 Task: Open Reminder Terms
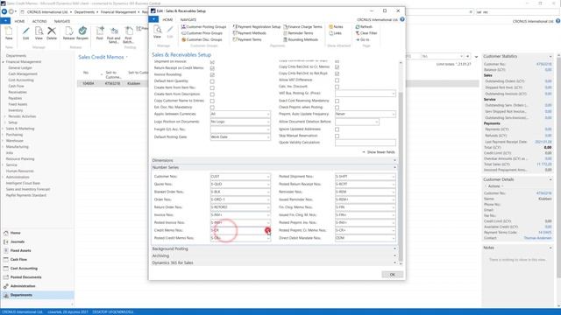298,33
